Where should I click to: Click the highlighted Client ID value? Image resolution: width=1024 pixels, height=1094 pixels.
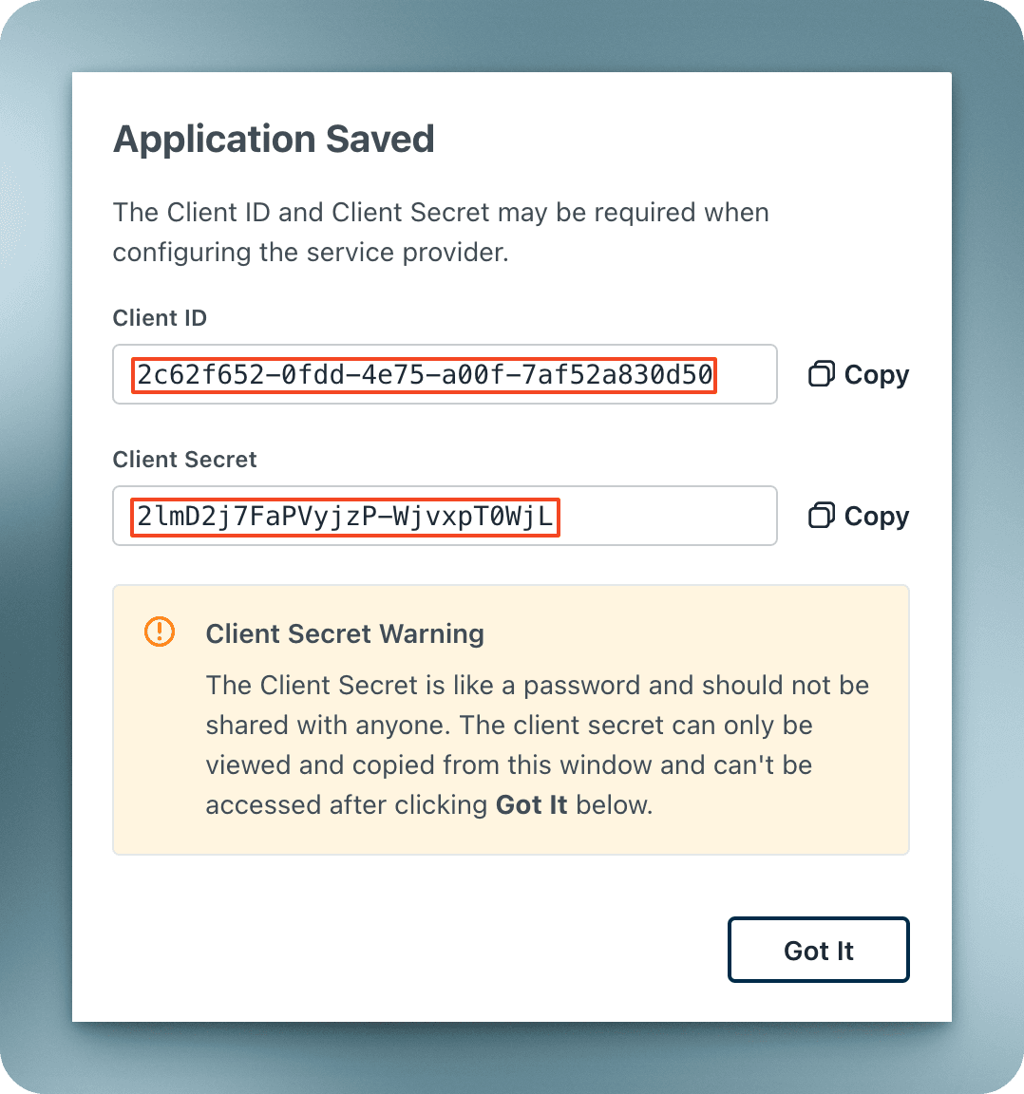tap(422, 374)
